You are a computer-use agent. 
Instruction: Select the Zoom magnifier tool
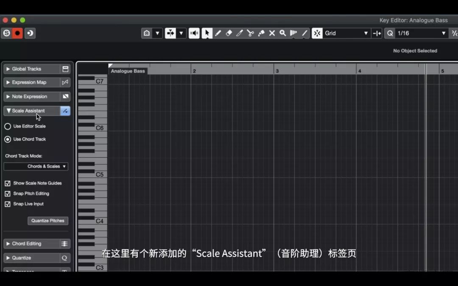point(283,33)
